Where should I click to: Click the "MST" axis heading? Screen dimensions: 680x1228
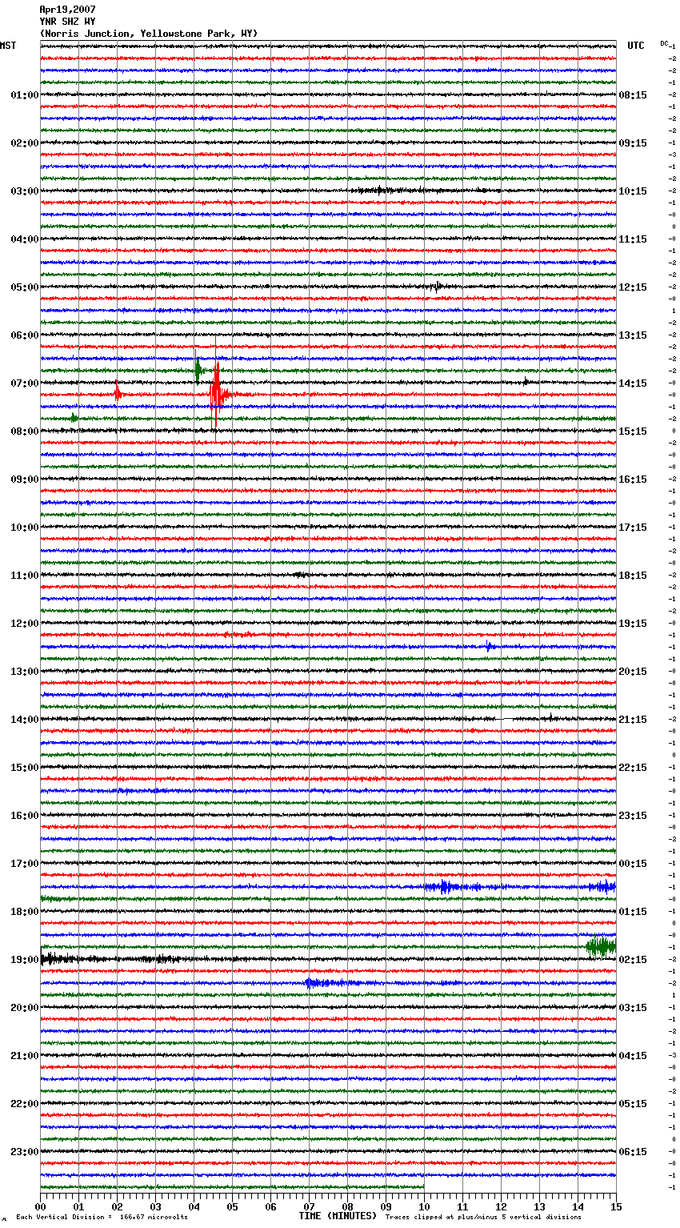8,46
